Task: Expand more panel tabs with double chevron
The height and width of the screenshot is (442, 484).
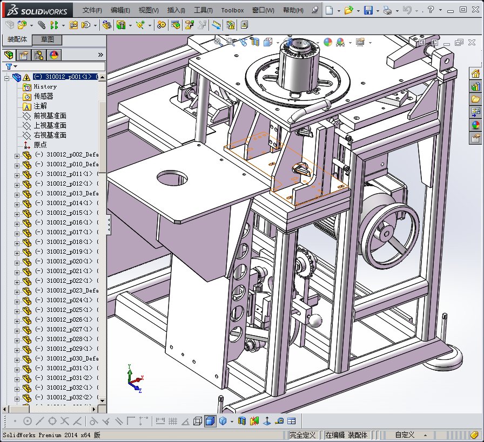Action: pyautogui.click(x=100, y=55)
